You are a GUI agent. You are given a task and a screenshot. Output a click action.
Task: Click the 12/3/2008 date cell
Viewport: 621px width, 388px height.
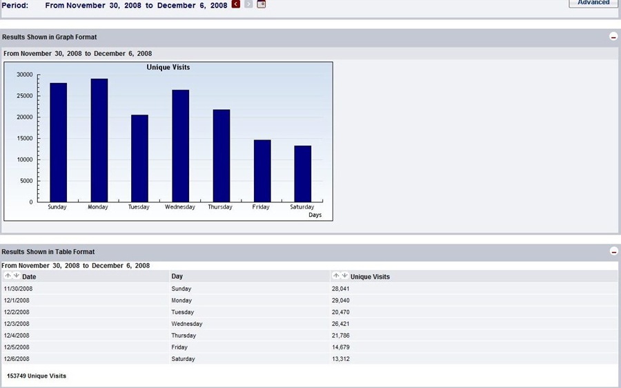pyautogui.click(x=17, y=324)
